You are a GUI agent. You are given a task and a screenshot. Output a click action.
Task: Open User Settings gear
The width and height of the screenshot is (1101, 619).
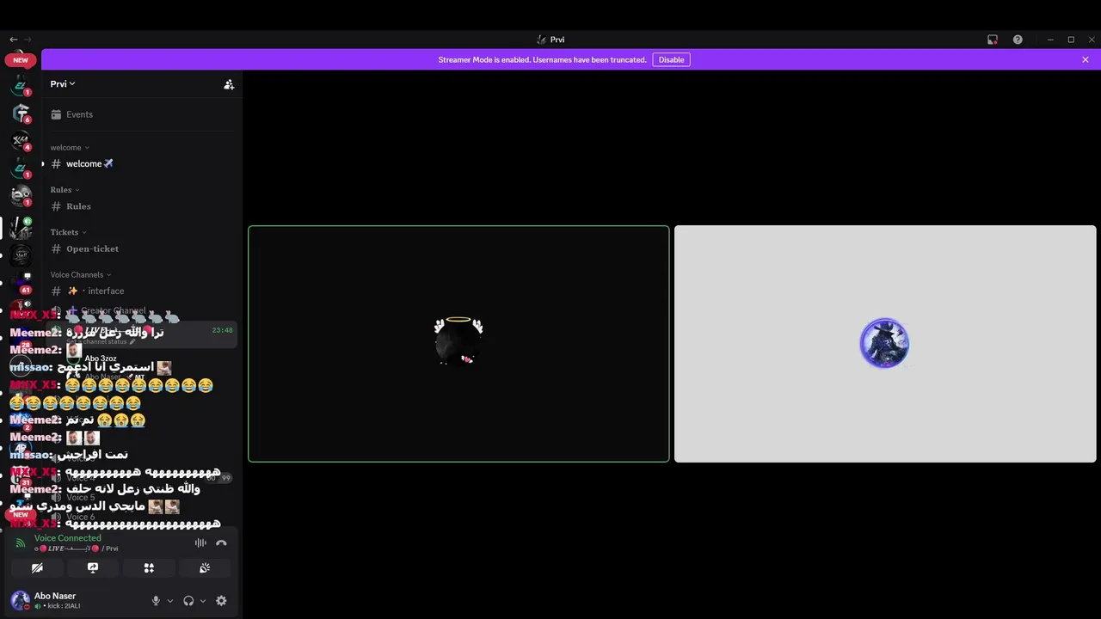[221, 601]
